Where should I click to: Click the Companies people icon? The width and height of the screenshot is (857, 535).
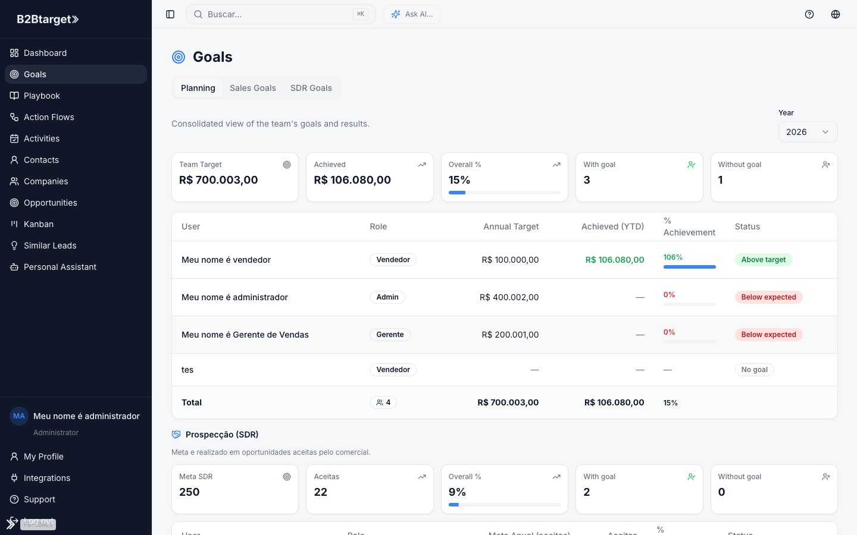pyautogui.click(x=14, y=181)
